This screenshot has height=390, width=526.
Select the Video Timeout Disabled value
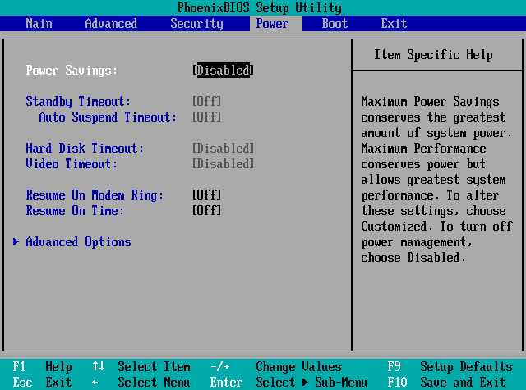(223, 164)
